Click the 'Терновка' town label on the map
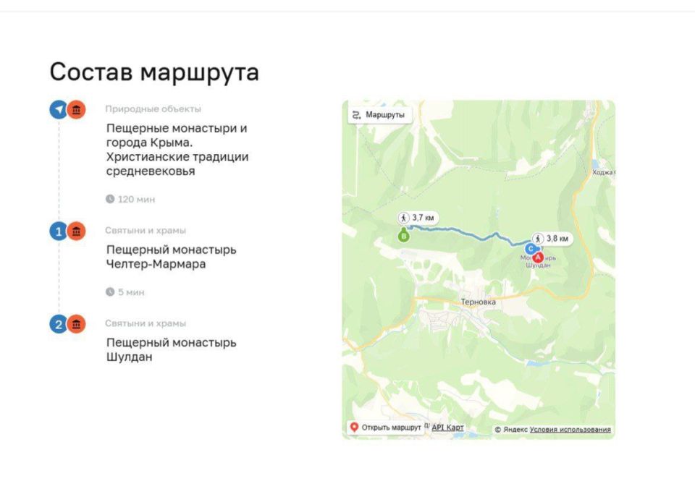The image size is (695, 489). pyautogui.click(x=479, y=302)
